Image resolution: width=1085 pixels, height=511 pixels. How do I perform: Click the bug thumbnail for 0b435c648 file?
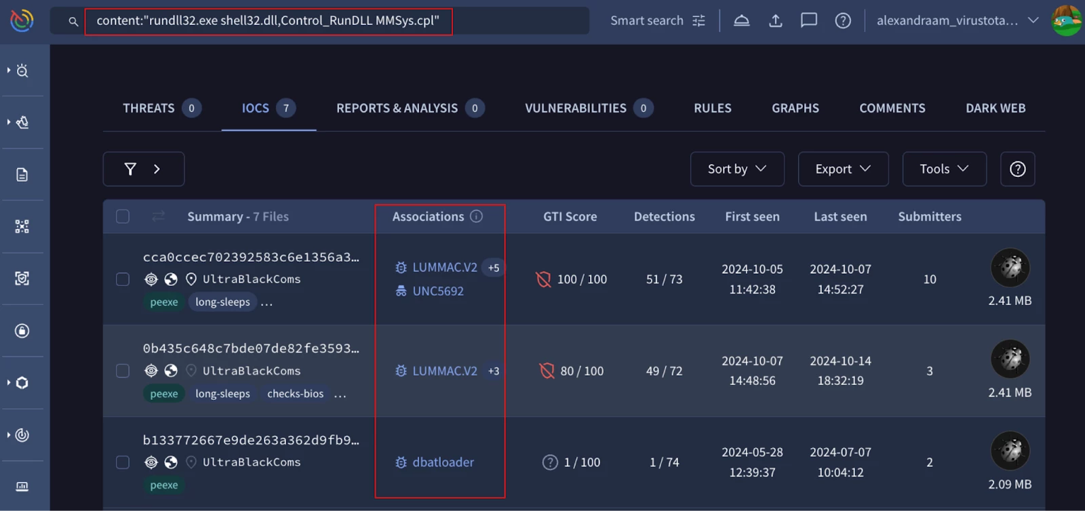[1010, 359]
